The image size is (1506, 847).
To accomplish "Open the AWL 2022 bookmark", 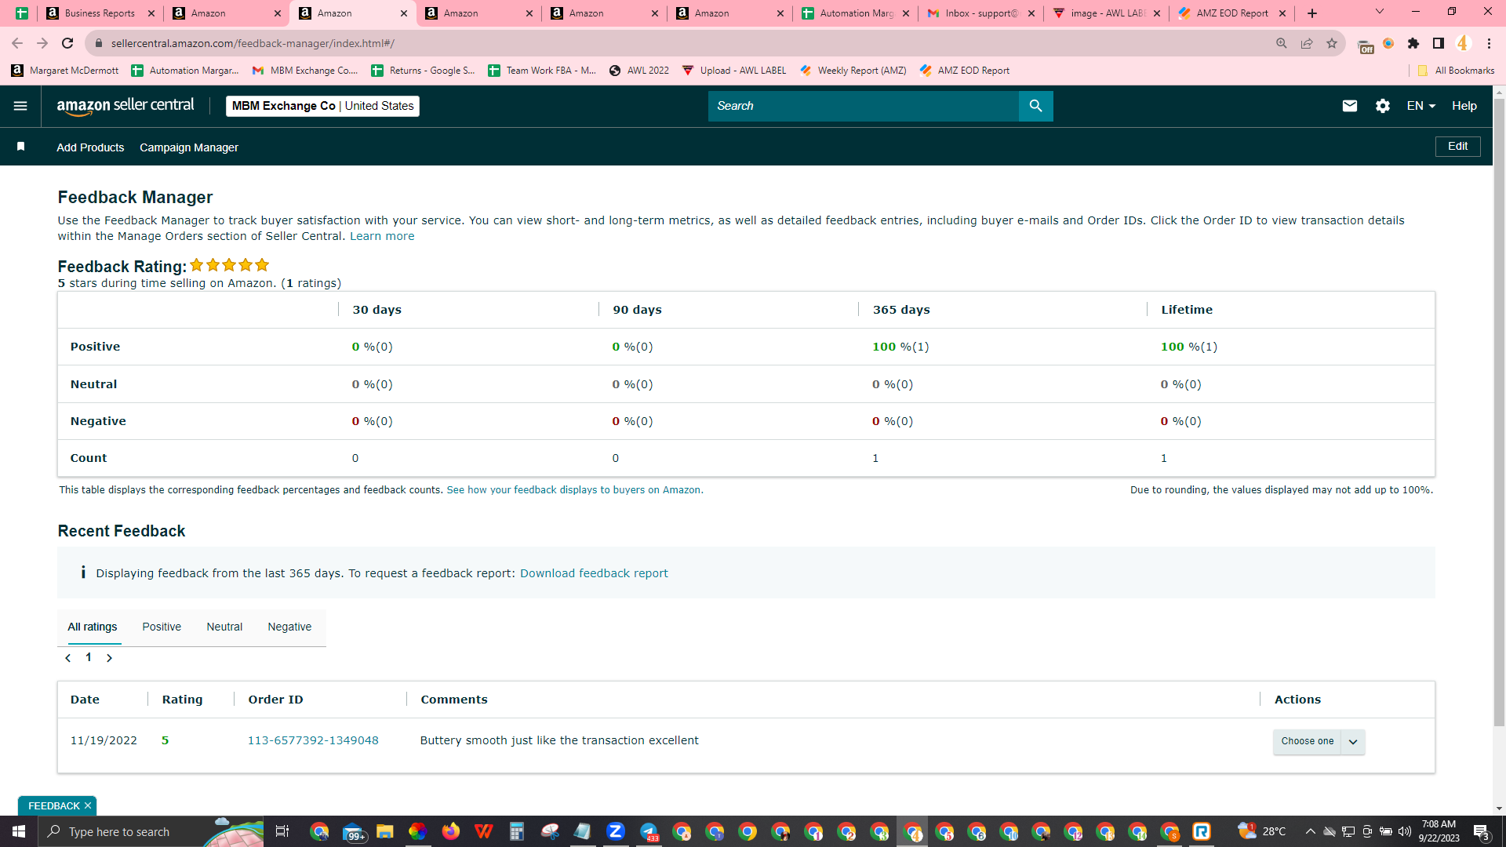I will coord(639,71).
